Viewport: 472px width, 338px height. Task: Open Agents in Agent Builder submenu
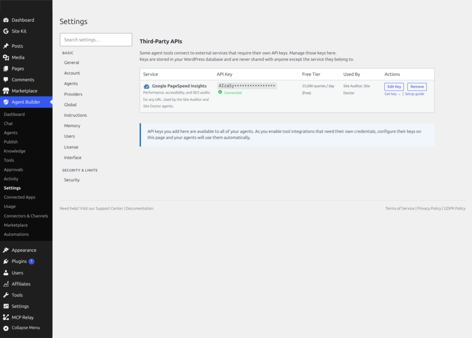11,133
